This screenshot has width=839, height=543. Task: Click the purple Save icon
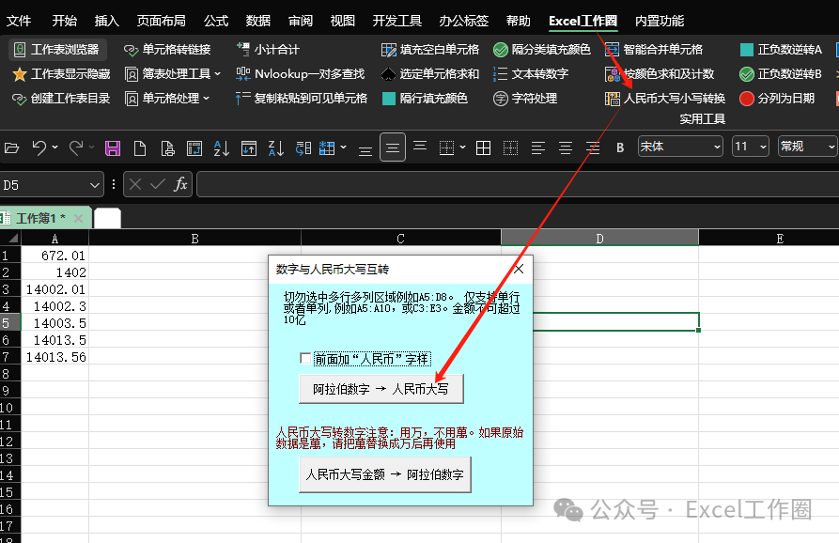113,147
